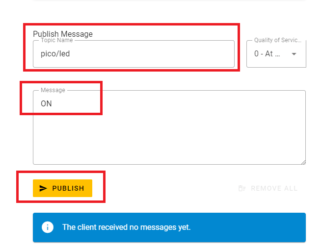Click the Topic Name floating label

click(x=56, y=40)
